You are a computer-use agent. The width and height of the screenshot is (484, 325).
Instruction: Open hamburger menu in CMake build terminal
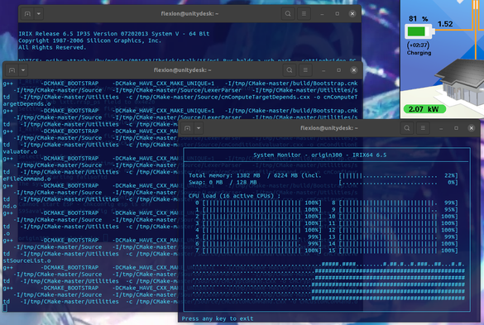pos(305,70)
